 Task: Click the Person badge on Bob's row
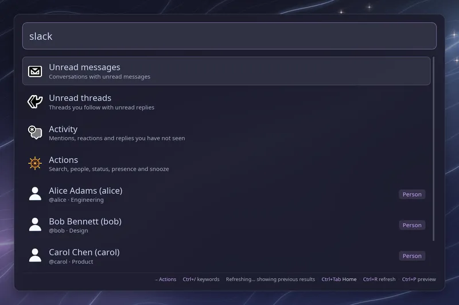412,225
